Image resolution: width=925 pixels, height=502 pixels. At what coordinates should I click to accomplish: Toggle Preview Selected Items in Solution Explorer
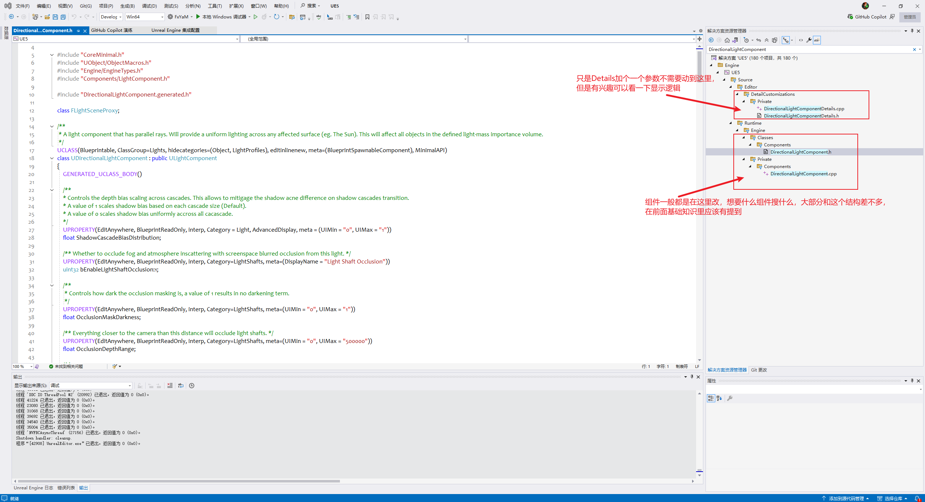pos(817,40)
